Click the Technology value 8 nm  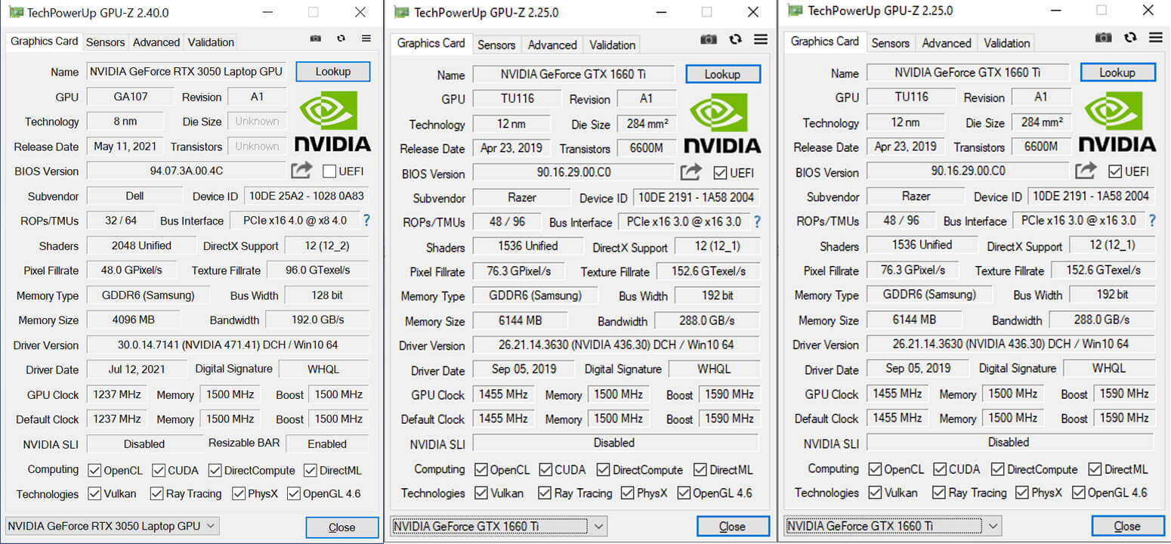click(125, 122)
